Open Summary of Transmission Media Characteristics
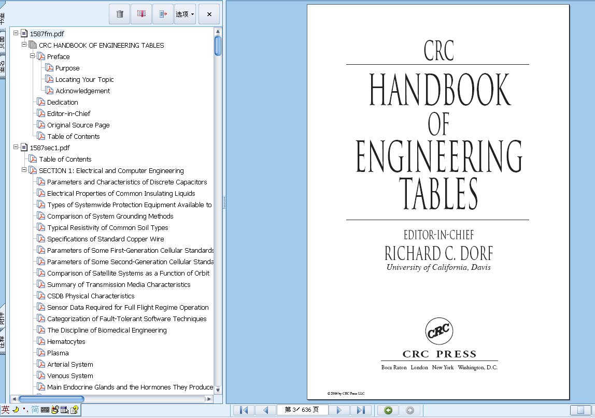The width and height of the screenshot is (595, 418). click(118, 284)
